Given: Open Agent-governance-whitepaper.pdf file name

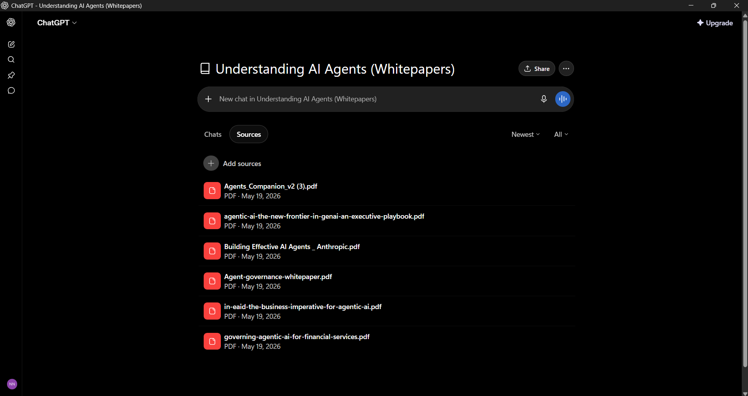Looking at the screenshot, I should tap(278, 277).
